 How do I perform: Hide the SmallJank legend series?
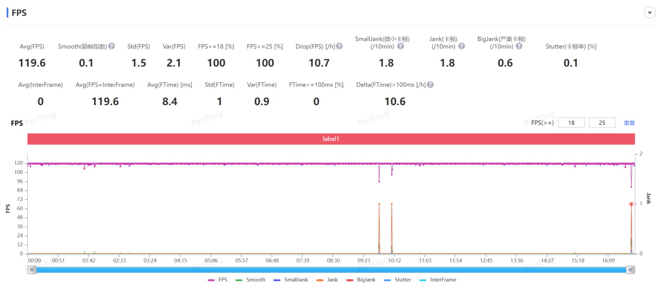click(x=289, y=280)
